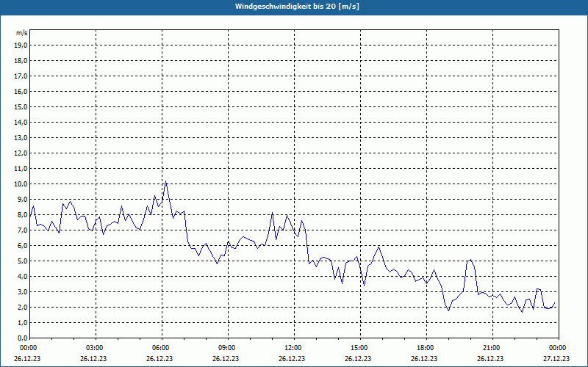The width and height of the screenshot is (588, 367).
Task: Click the '27.12.23' date label
Action: [556, 358]
